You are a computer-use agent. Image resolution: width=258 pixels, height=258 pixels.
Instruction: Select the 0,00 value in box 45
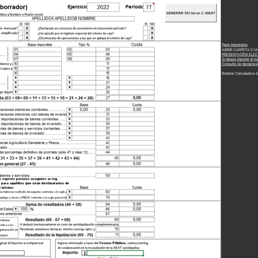[x=137, y=158]
